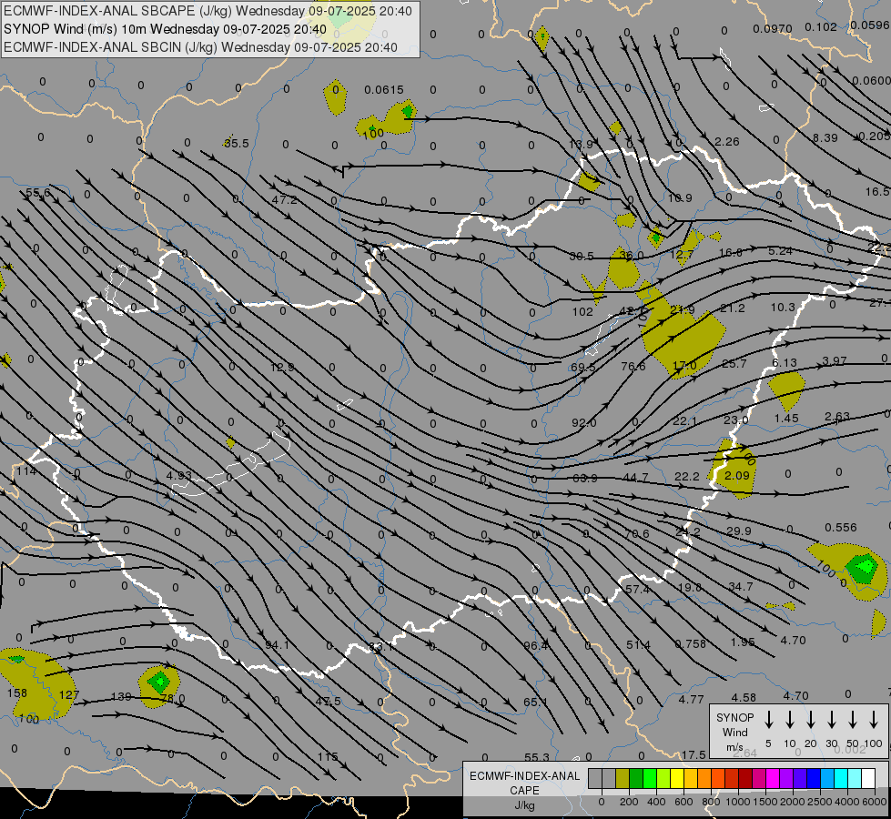This screenshot has width=891, height=819.
Task: Click the map value '57.4'
Action: click(638, 590)
